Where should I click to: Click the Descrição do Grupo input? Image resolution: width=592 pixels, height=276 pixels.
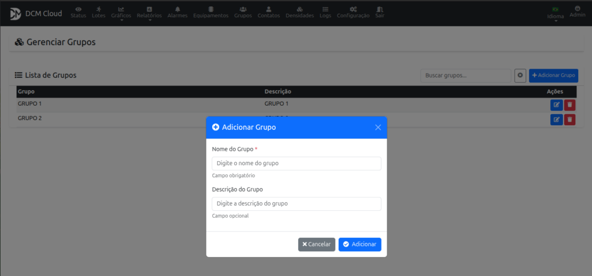tap(296, 204)
